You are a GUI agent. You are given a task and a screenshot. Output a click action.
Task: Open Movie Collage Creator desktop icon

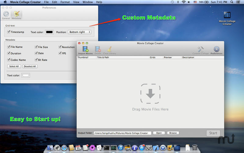(227, 15)
